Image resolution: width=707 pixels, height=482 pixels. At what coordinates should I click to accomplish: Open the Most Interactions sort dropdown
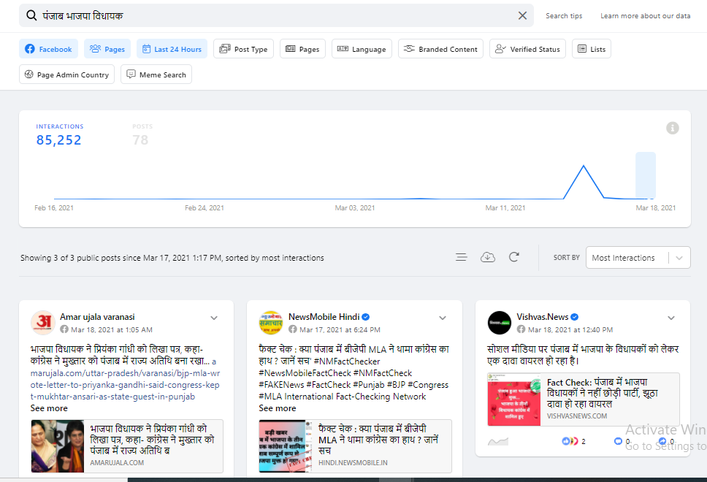point(638,258)
